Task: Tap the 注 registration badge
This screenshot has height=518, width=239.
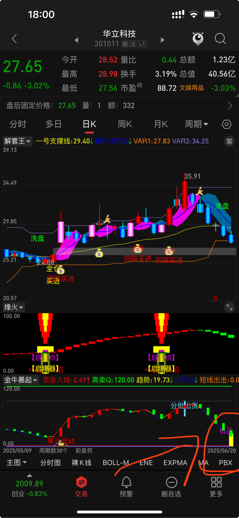Action: pos(133,44)
